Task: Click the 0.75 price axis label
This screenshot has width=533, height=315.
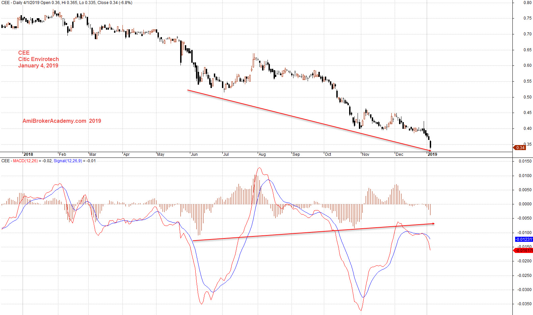Action: click(527, 18)
